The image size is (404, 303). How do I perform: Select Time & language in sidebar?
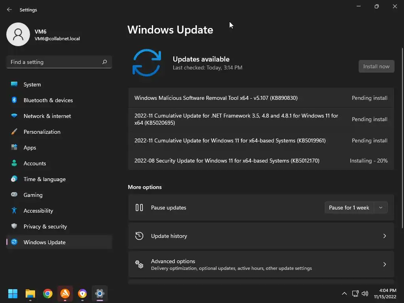(44, 179)
